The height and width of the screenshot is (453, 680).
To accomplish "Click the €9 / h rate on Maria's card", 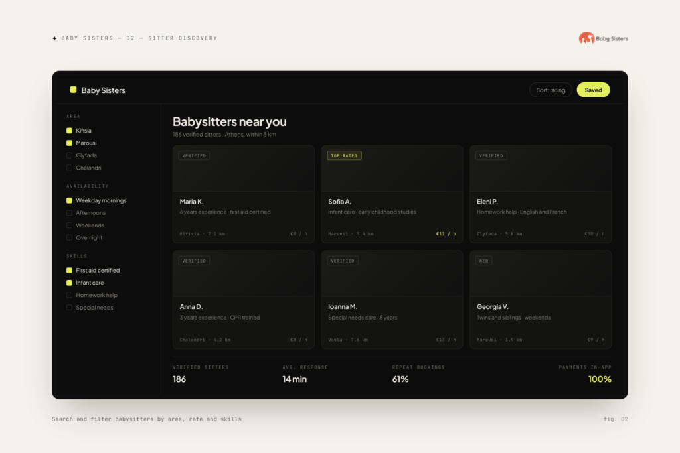I will click(x=299, y=234).
